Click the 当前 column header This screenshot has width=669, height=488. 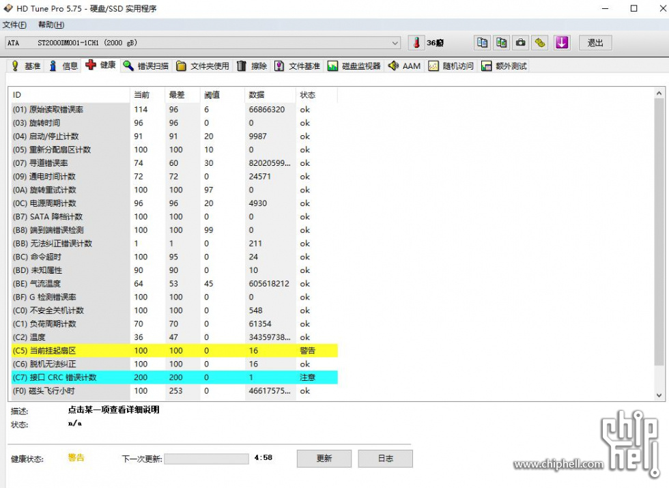point(147,95)
